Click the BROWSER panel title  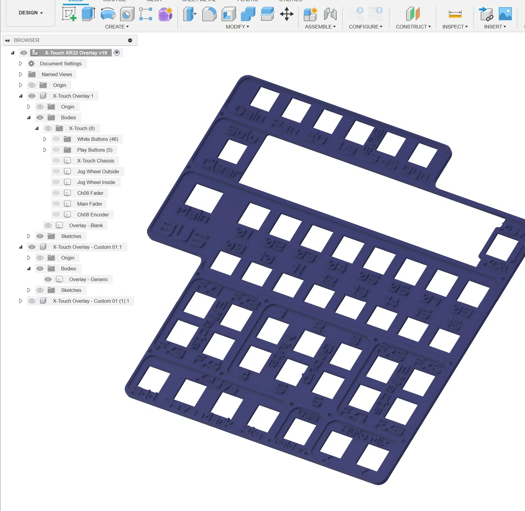[x=27, y=40]
